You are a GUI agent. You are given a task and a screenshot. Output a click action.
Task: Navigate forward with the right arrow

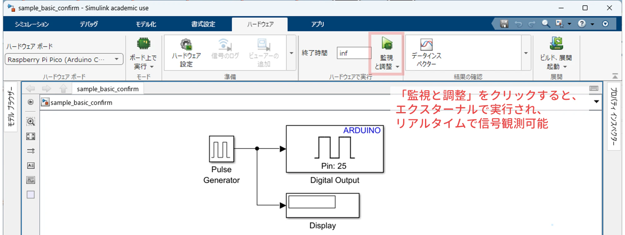tap(47, 89)
